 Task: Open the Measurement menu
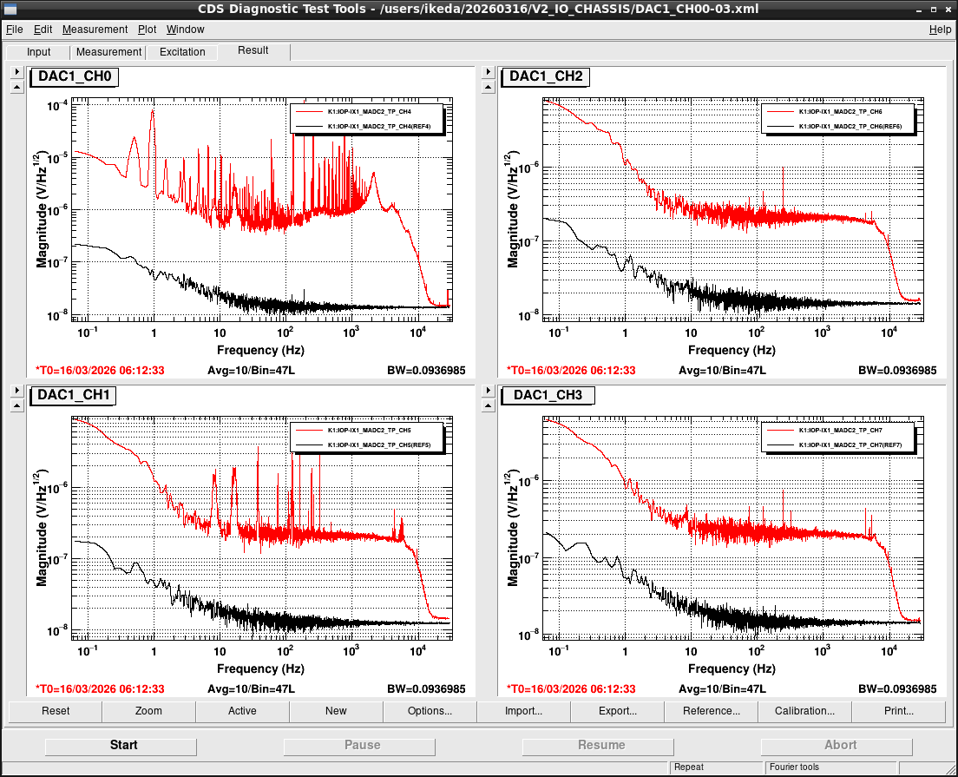pos(95,30)
